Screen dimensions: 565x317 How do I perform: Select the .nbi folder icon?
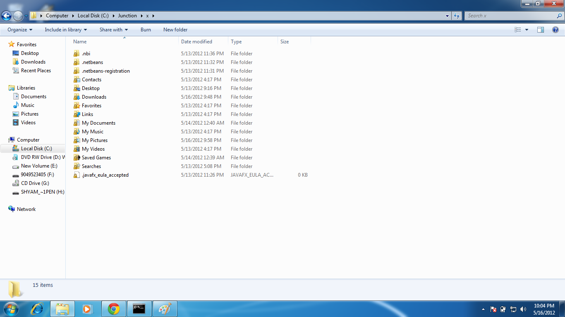77,54
